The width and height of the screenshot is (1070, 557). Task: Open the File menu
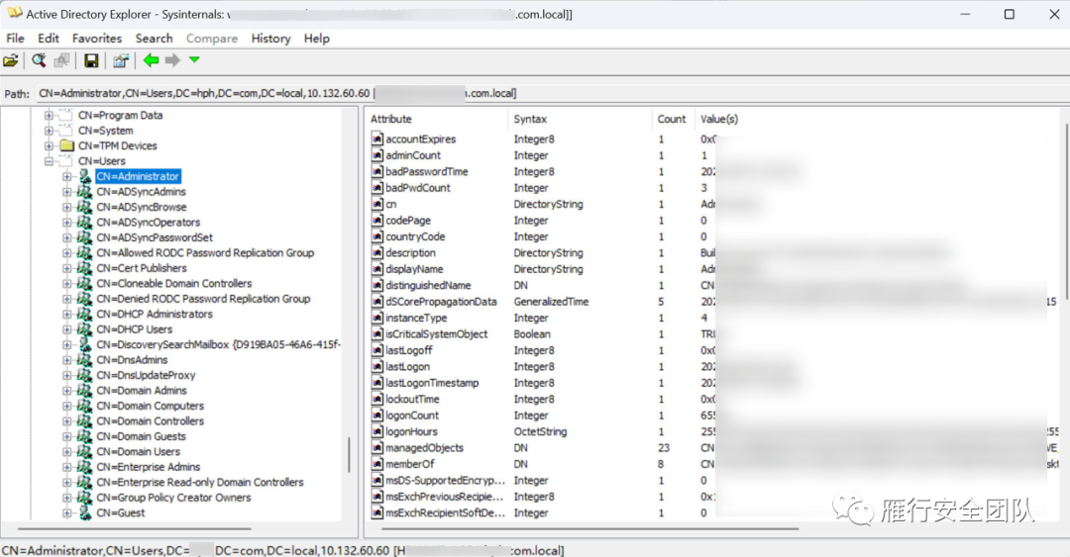pyautogui.click(x=15, y=39)
